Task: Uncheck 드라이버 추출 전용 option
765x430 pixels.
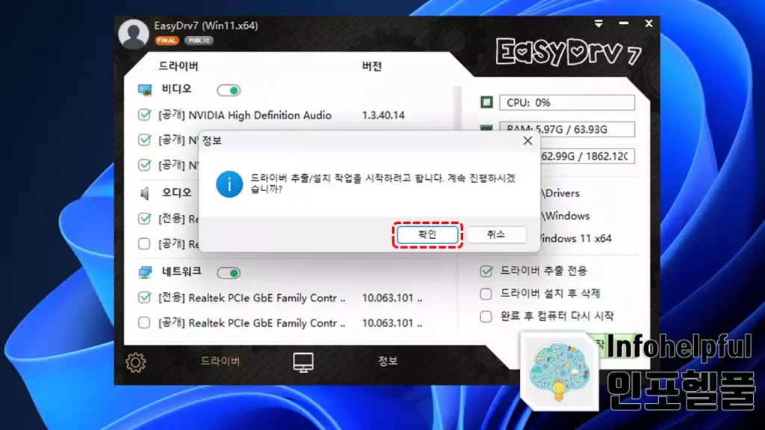Action: pos(486,271)
